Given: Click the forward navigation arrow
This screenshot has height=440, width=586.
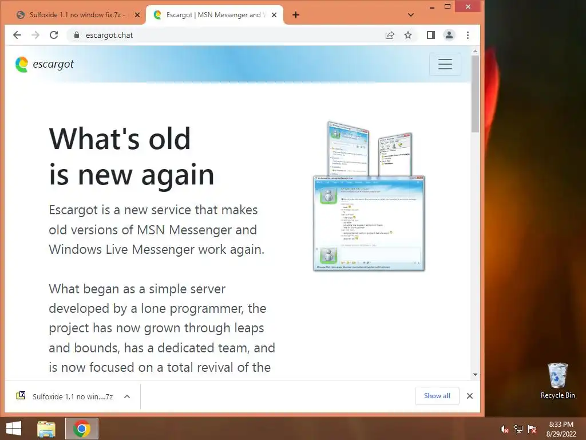Looking at the screenshot, I should point(35,35).
